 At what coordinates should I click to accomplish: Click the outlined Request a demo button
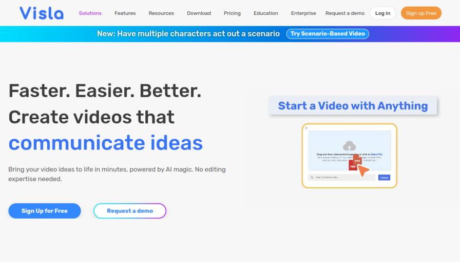(130, 211)
